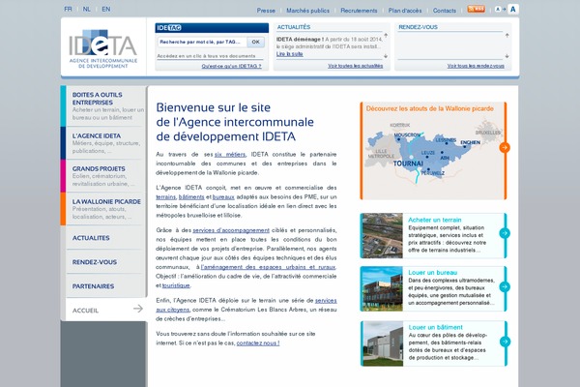The height and width of the screenshot is (387, 580).
Task: Click Acheter un terrain aerial thumbnail
Action: coord(382,235)
